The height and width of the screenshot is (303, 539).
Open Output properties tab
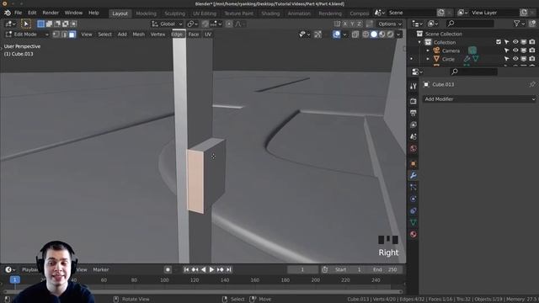(414, 113)
